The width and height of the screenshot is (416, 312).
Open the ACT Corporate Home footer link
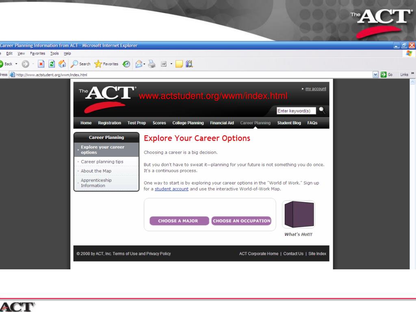pyautogui.click(x=259, y=253)
